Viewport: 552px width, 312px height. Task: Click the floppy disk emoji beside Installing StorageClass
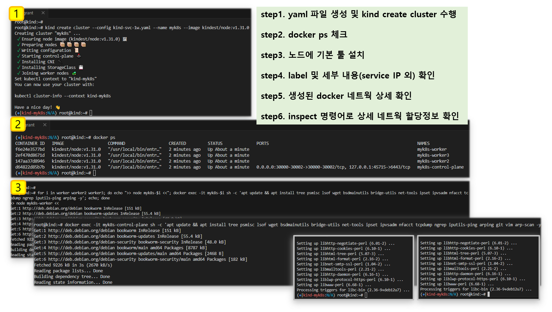click(x=81, y=67)
